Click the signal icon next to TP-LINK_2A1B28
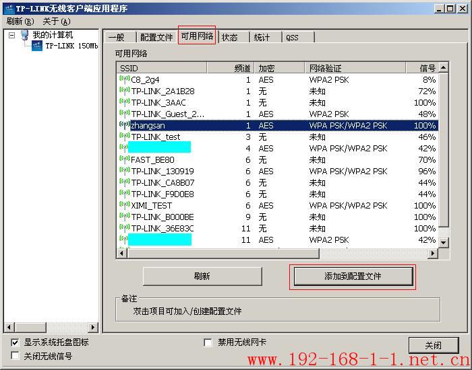 point(125,91)
